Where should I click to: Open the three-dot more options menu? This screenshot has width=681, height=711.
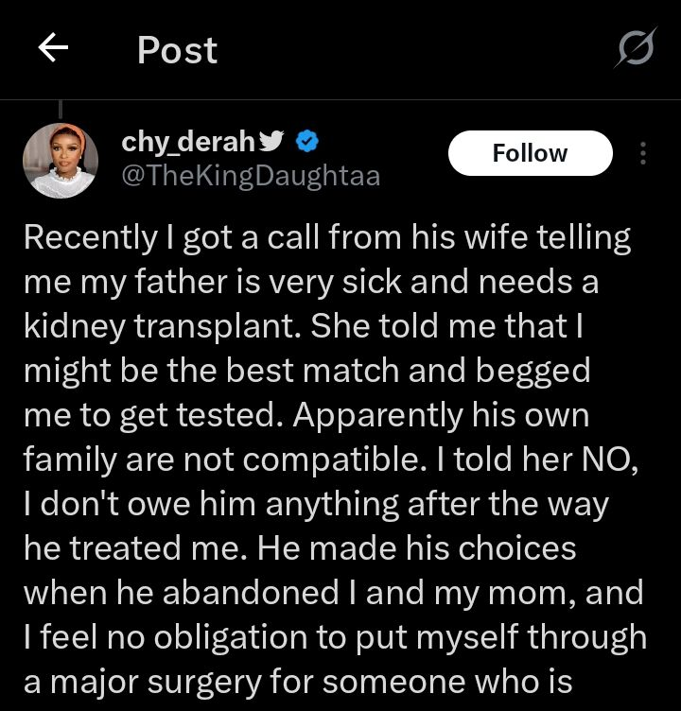[x=643, y=153]
